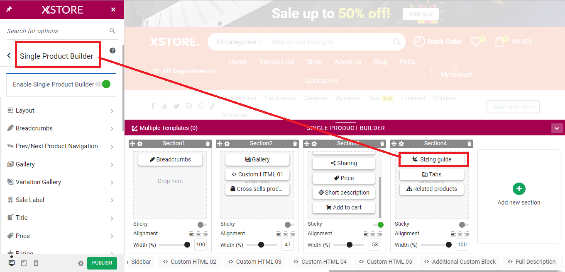Switch to tablet preview icon
The width and height of the screenshot is (565, 272).
(24, 263)
